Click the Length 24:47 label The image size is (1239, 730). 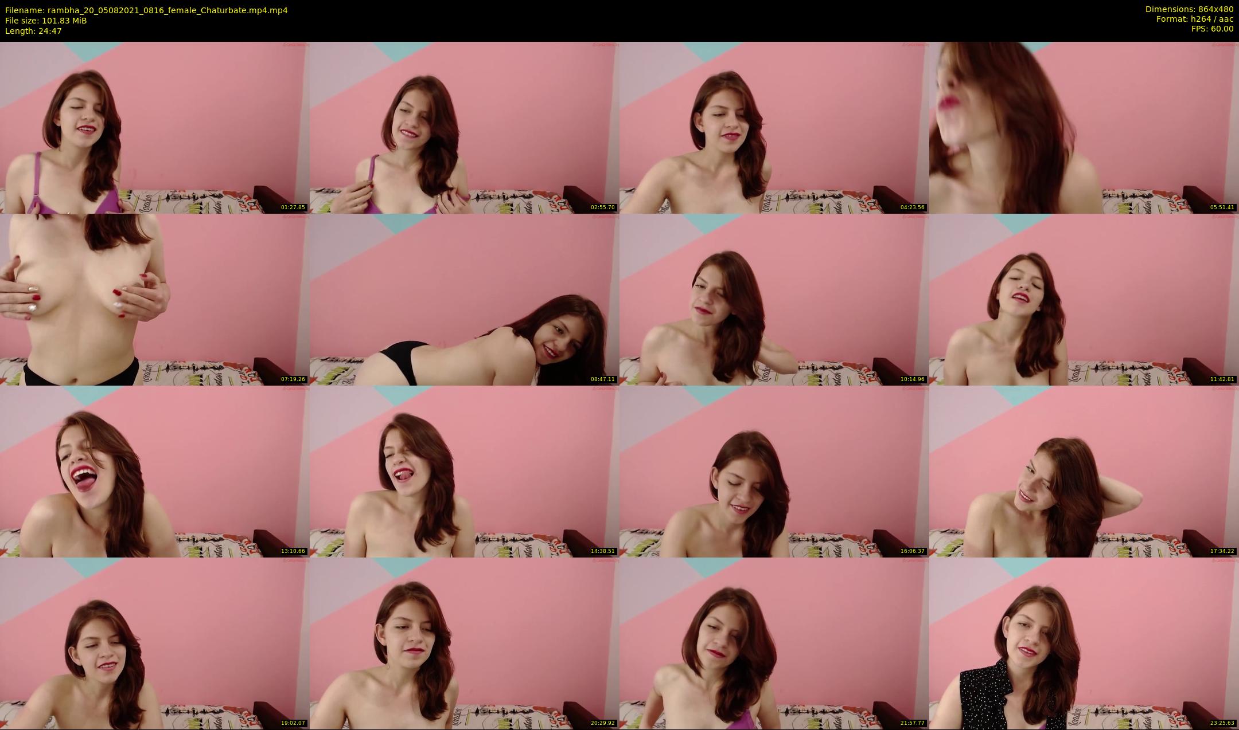33,31
